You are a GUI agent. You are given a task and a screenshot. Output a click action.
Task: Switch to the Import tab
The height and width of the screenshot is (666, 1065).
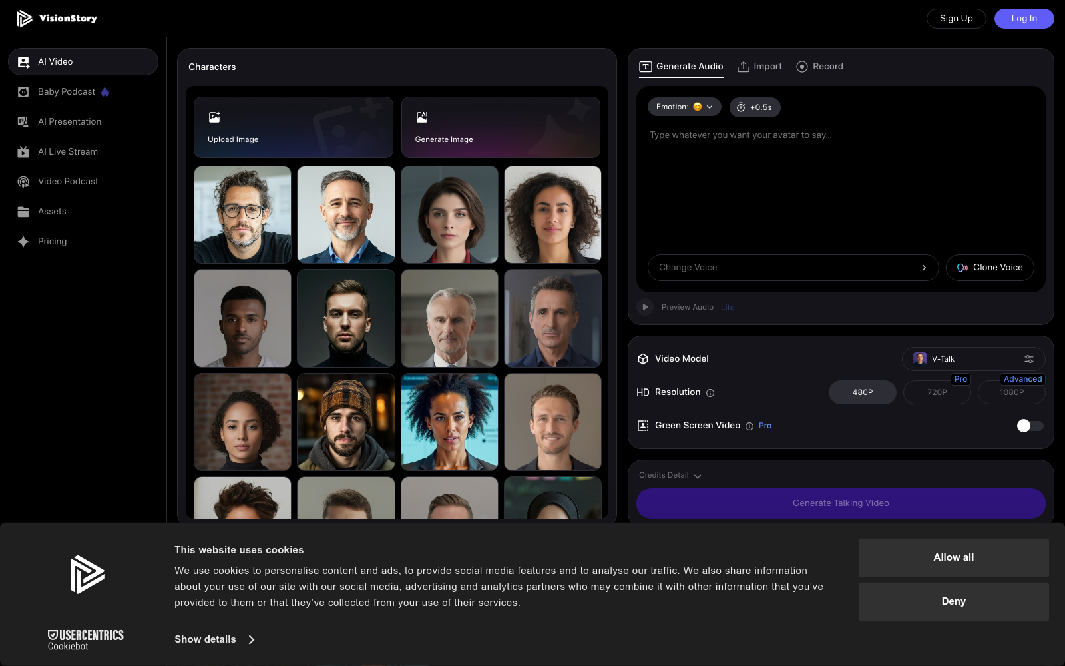point(759,67)
